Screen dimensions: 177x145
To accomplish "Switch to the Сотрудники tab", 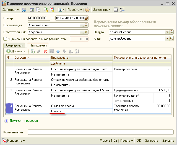I will click(x=14, y=45).
